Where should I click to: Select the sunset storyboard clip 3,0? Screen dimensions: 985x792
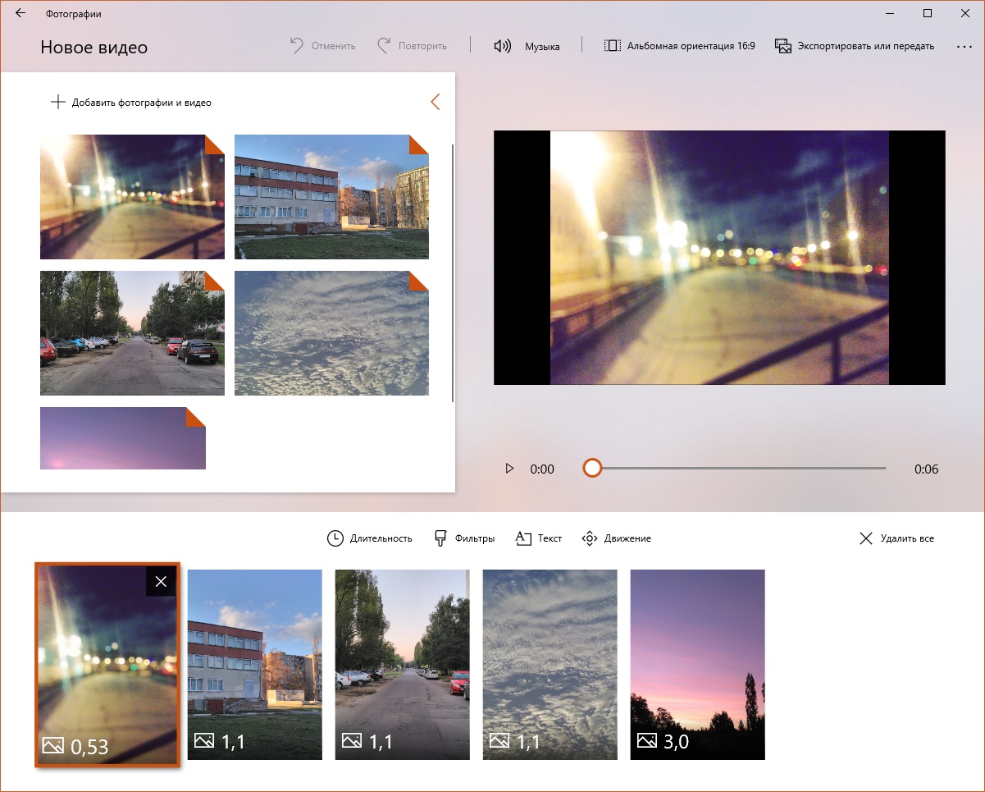pos(698,665)
